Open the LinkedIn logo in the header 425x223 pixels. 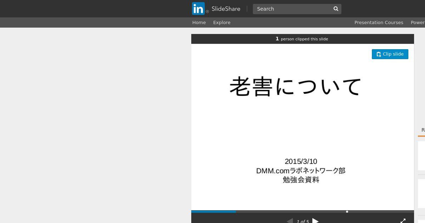click(198, 8)
